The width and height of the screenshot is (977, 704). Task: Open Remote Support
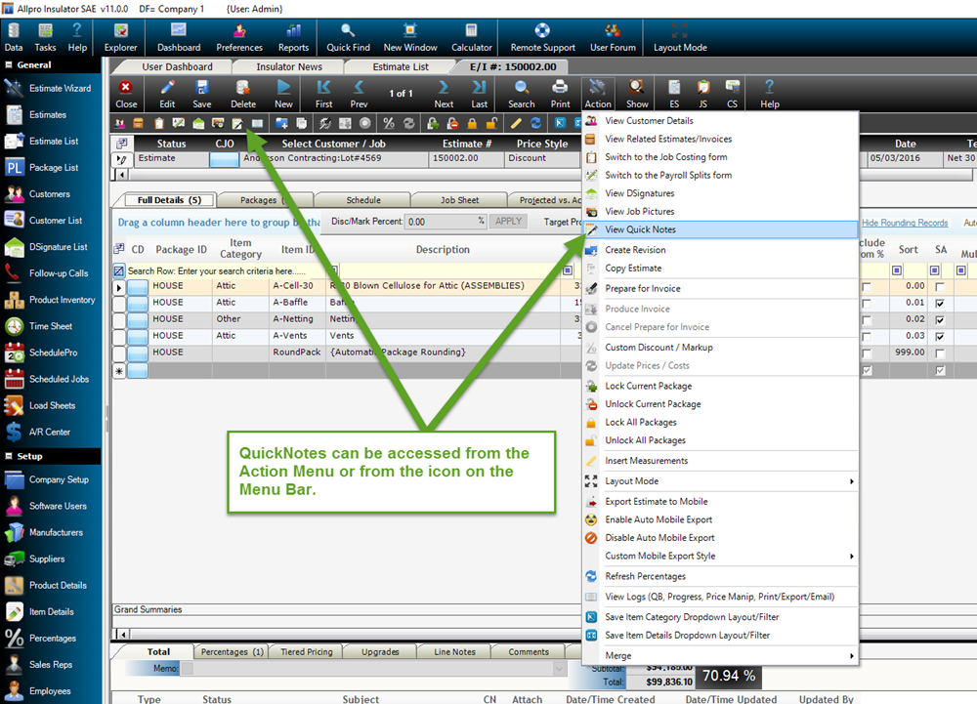pyautogui.click(x=542, y=37)
